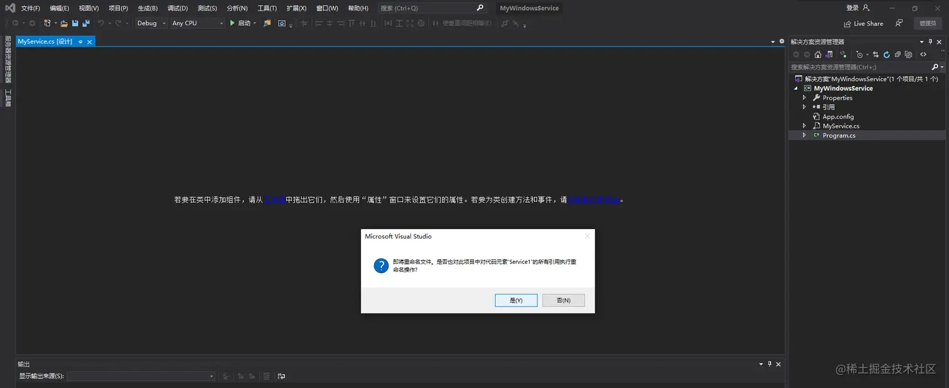Open the 显示输出来源 combo box
This screenshot has width=949, height=388.
[141, 376]
